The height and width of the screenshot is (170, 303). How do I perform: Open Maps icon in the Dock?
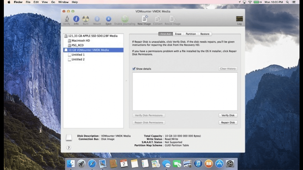point(156,164)
